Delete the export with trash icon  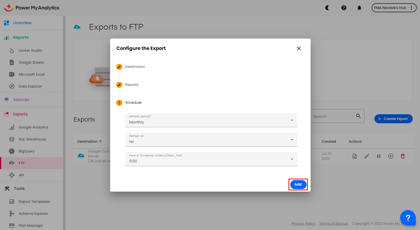[x=403, y=156]
